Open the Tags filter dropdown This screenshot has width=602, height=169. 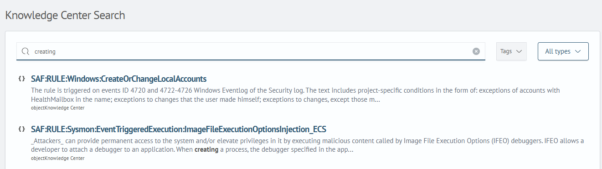511,51
